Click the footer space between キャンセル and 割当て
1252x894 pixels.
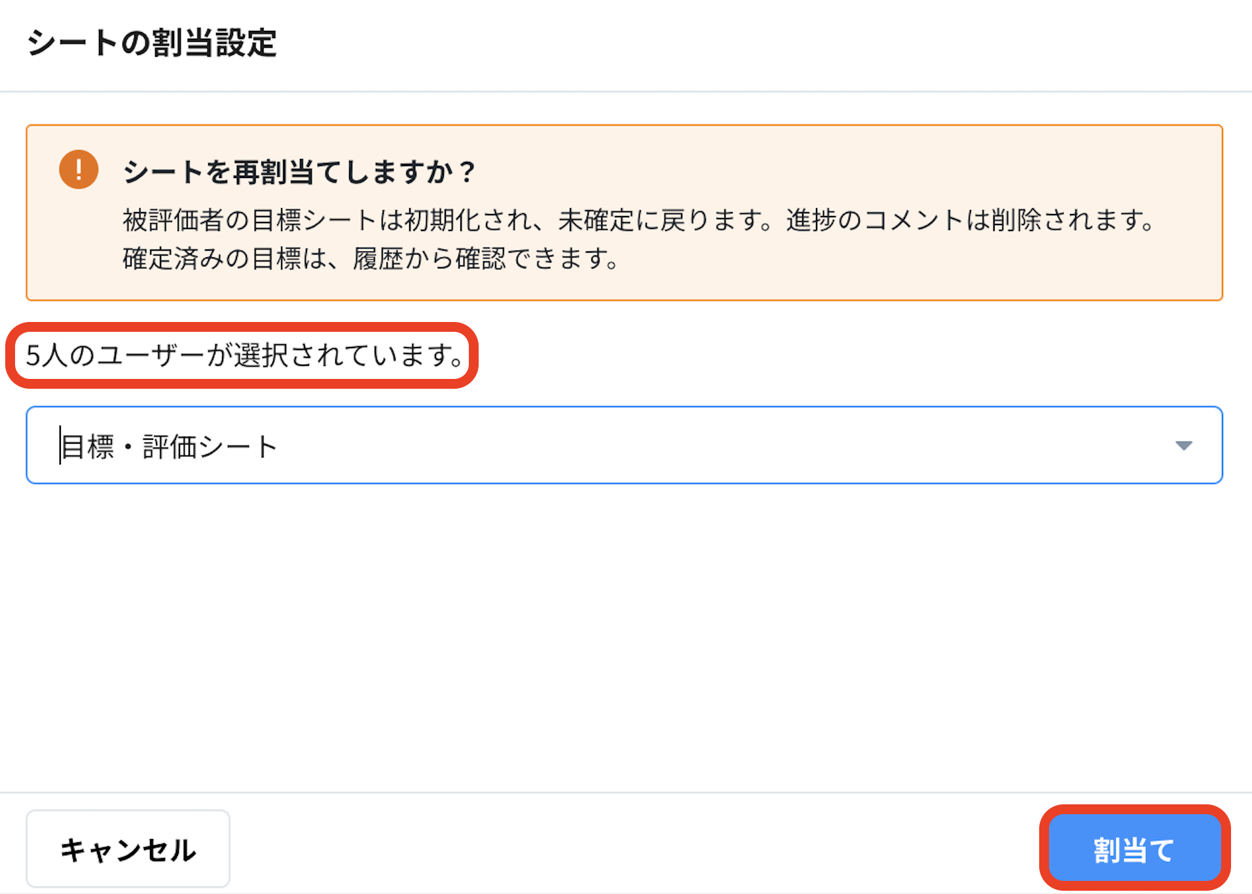pyautogui.click(x=629, y=849)
